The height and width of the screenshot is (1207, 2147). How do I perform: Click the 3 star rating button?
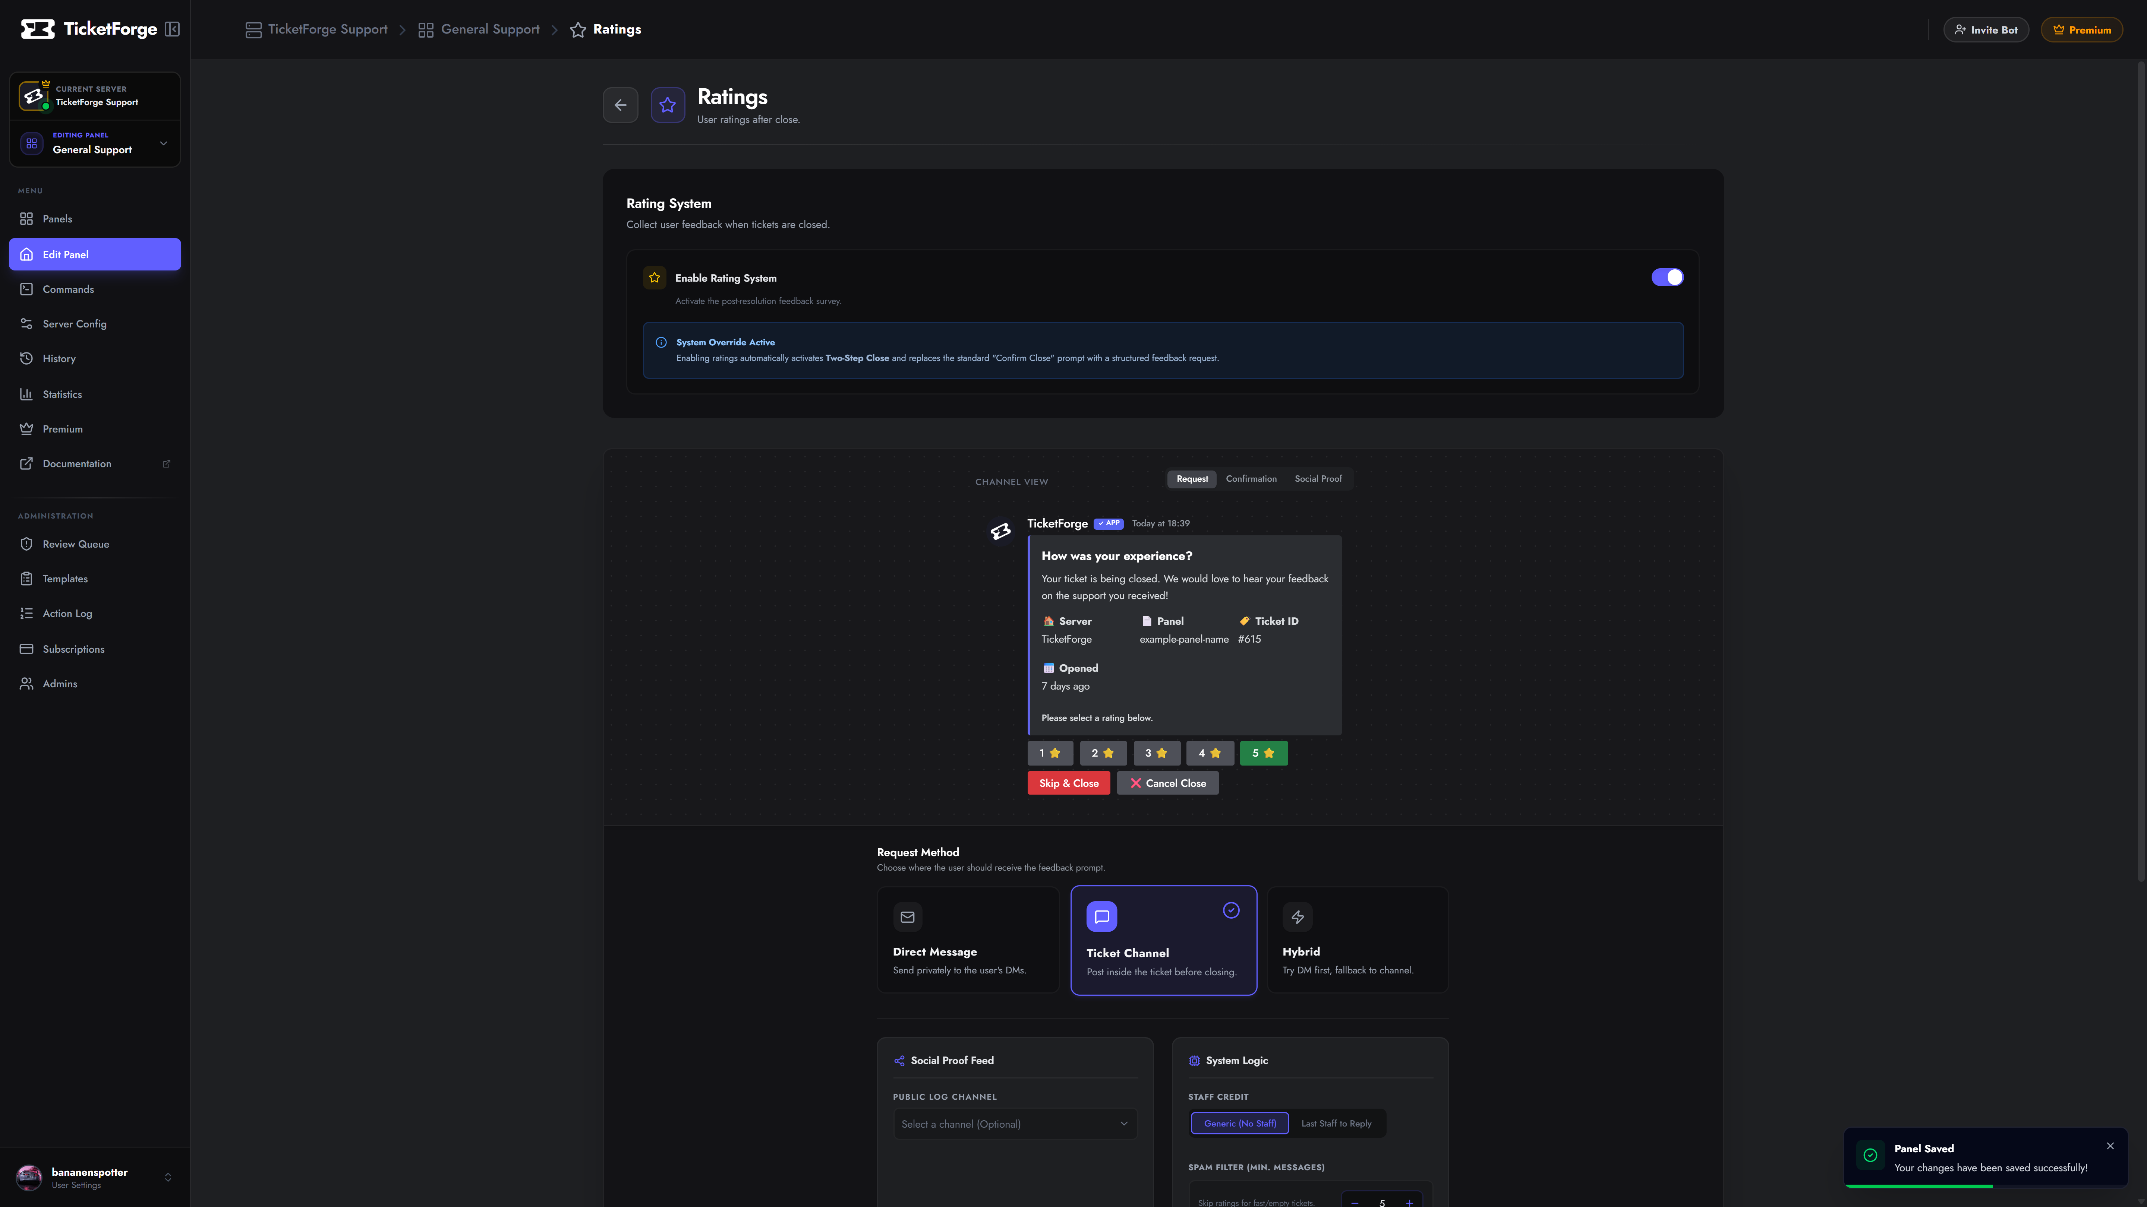pos(1157,753)
